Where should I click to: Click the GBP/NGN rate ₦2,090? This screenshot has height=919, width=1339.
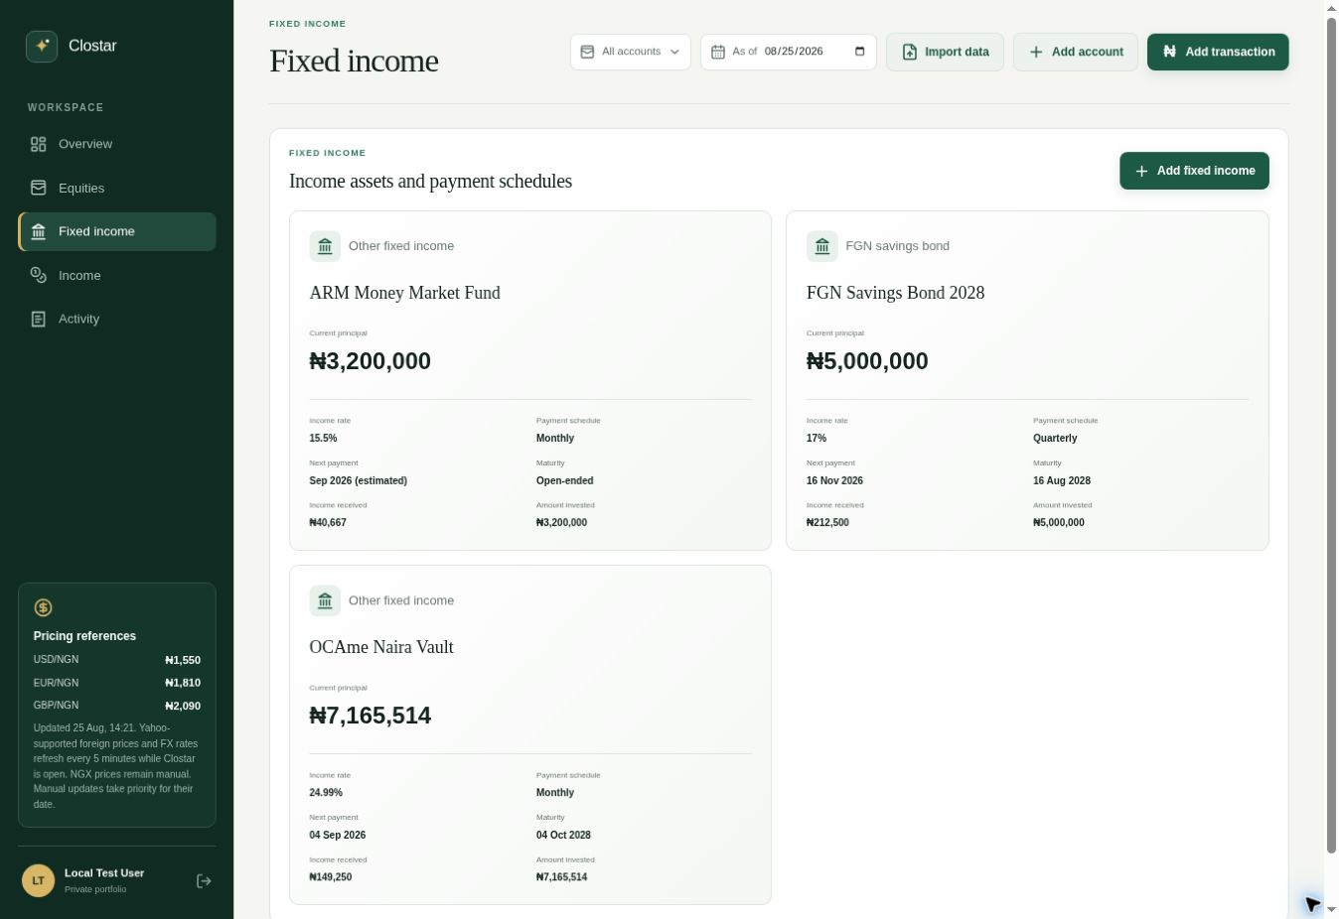(x=183, y=706)
